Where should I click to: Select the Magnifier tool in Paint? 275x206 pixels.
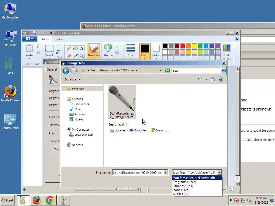(x=82, y=56)
